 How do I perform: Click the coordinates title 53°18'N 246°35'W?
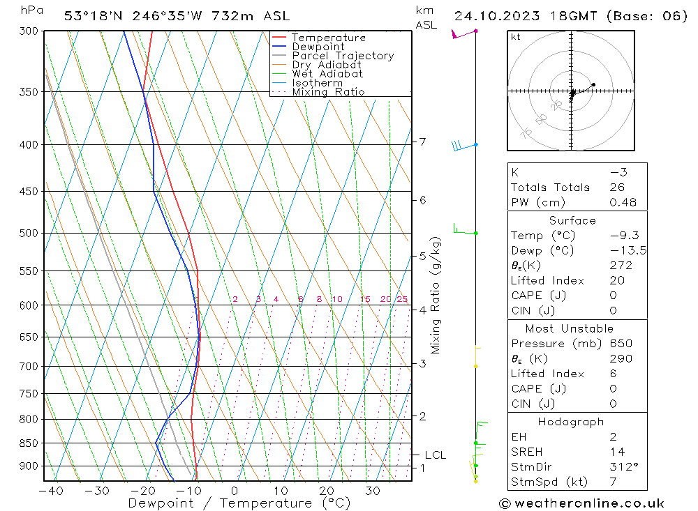[x=133, y=16]
